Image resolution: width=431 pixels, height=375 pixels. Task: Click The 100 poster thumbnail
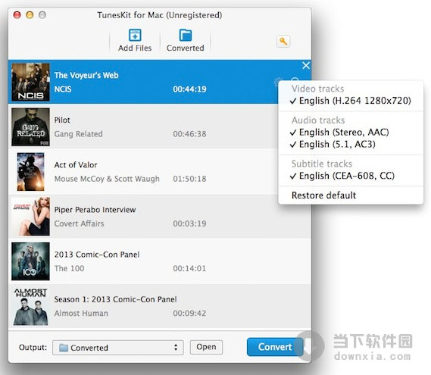pyautogui.click(x=30, y=261)
